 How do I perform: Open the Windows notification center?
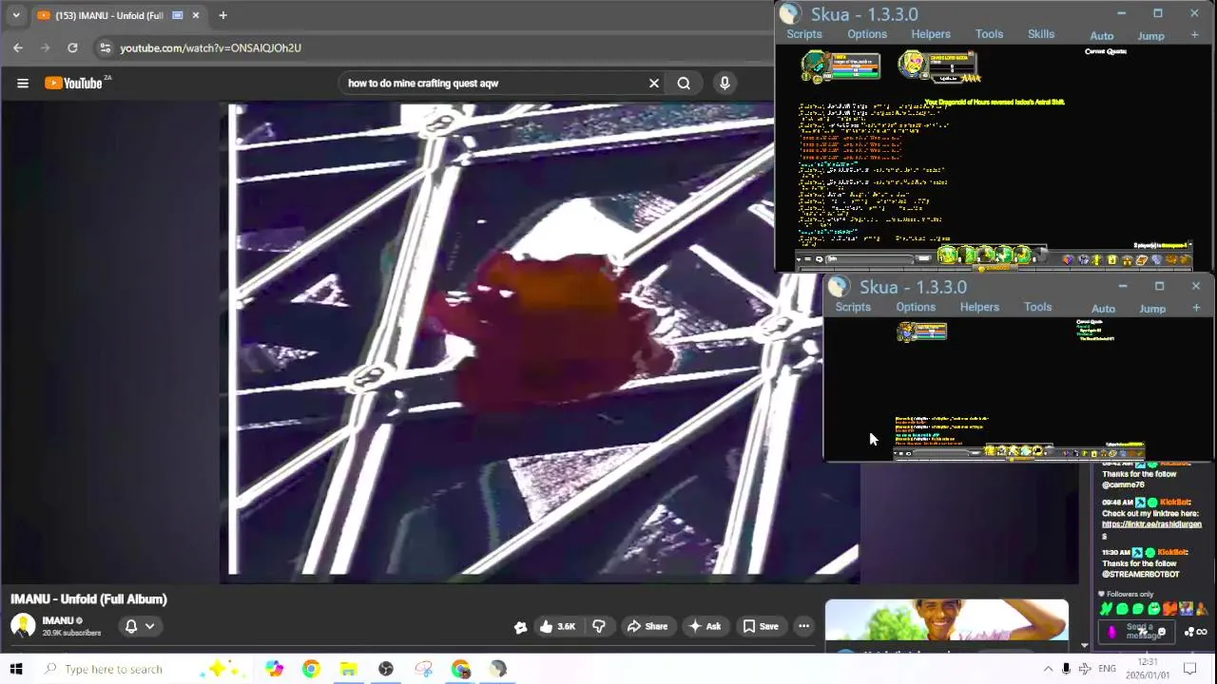coord(1189,669)
